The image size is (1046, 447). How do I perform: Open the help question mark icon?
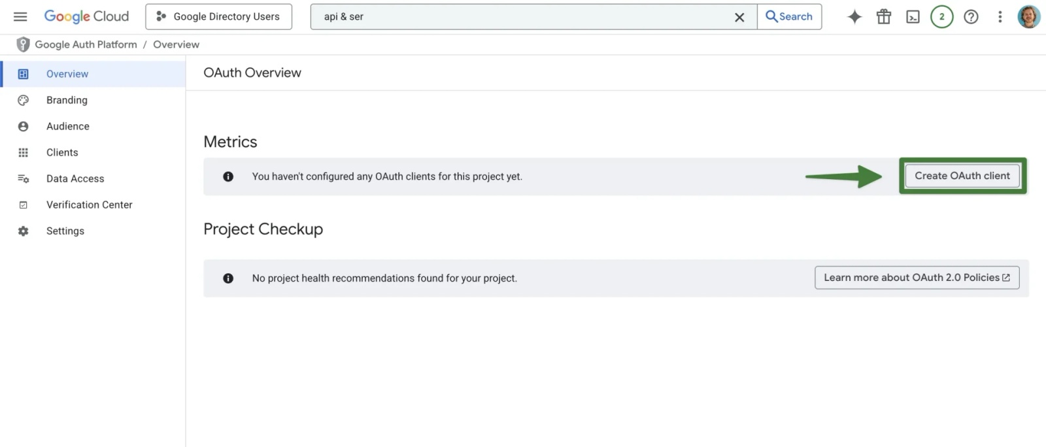(971, 17)
